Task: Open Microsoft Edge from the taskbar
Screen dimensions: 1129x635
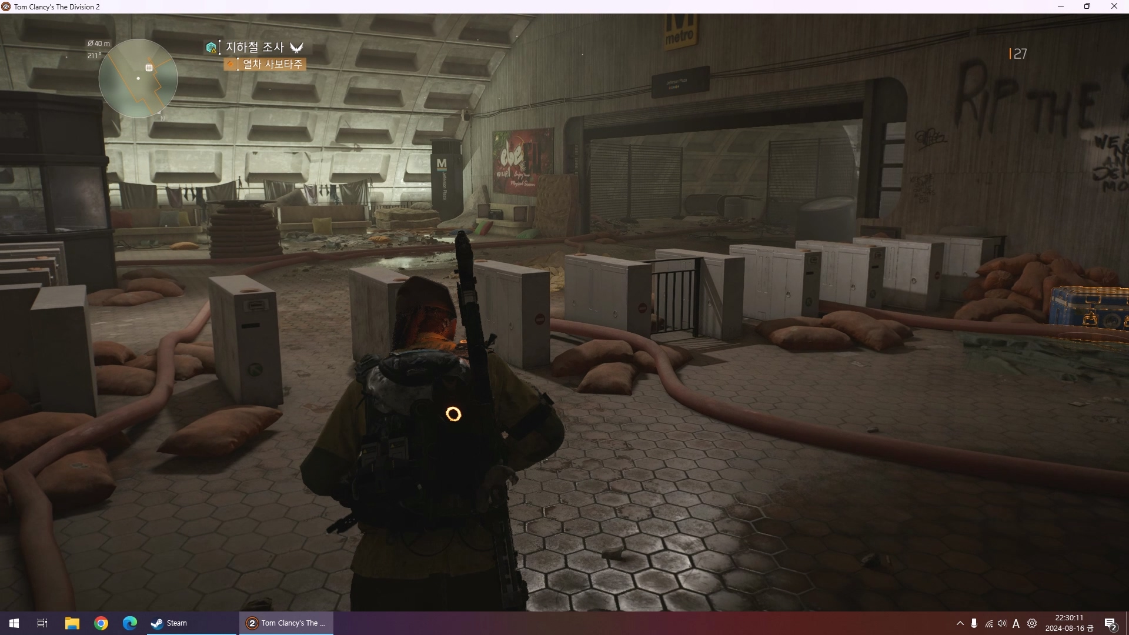Action: tap(130, 623)
